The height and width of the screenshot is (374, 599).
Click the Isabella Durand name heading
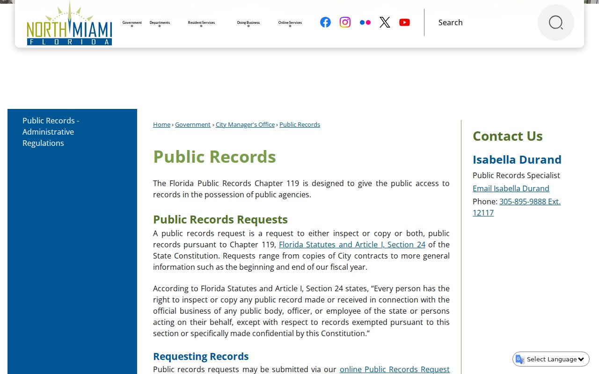coord(517,159)
